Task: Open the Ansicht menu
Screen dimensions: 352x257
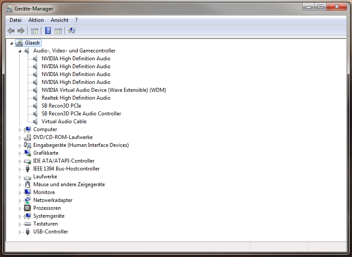Action: 60,20
